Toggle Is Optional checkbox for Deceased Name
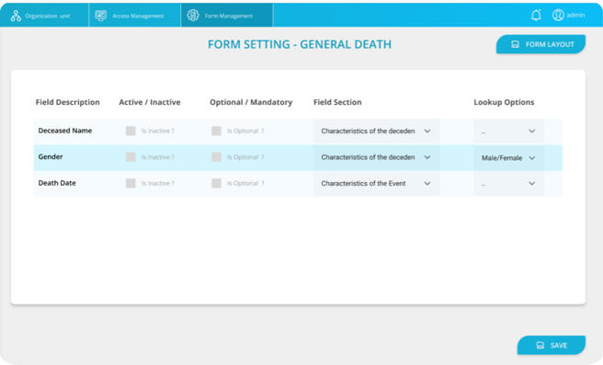 click(x=217, y=131)
